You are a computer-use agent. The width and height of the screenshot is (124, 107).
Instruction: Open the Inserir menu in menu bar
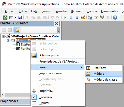[46, 11]
